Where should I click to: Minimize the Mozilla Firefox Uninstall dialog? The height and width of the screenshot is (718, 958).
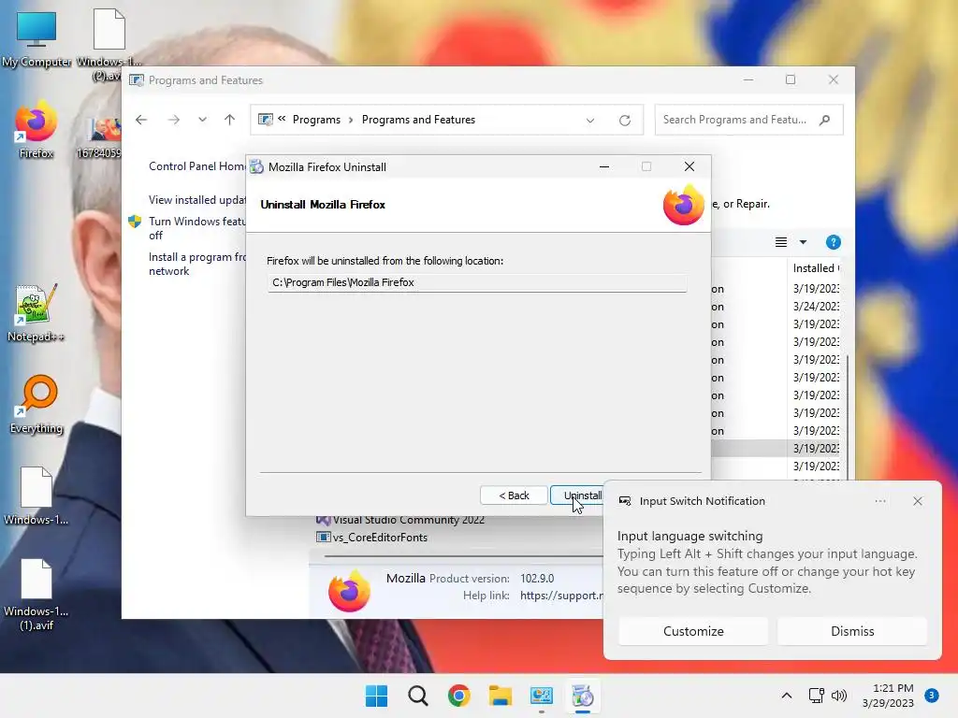click(604, 166)
